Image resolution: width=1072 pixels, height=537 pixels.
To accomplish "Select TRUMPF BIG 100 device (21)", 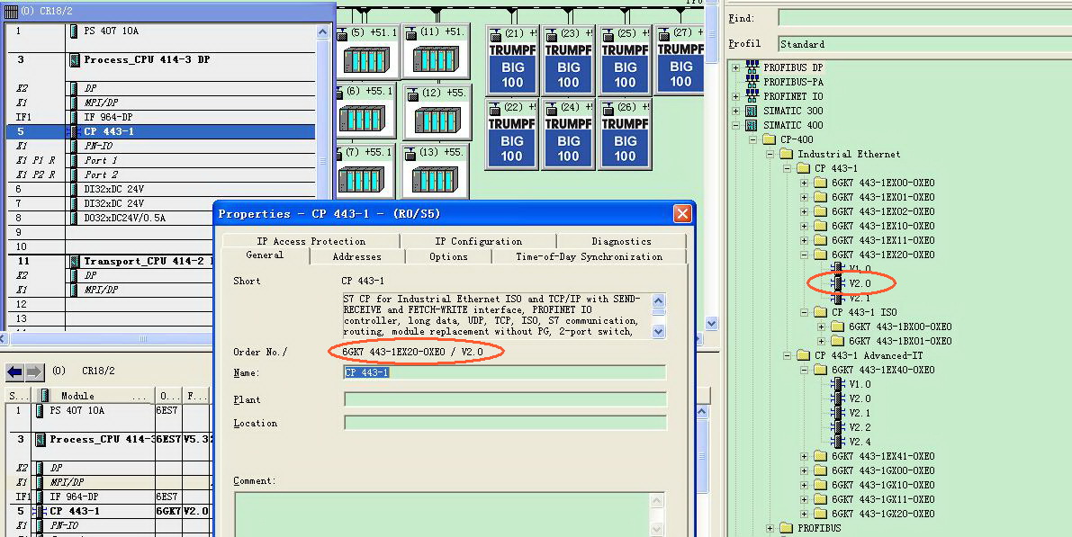I will 511,60.
